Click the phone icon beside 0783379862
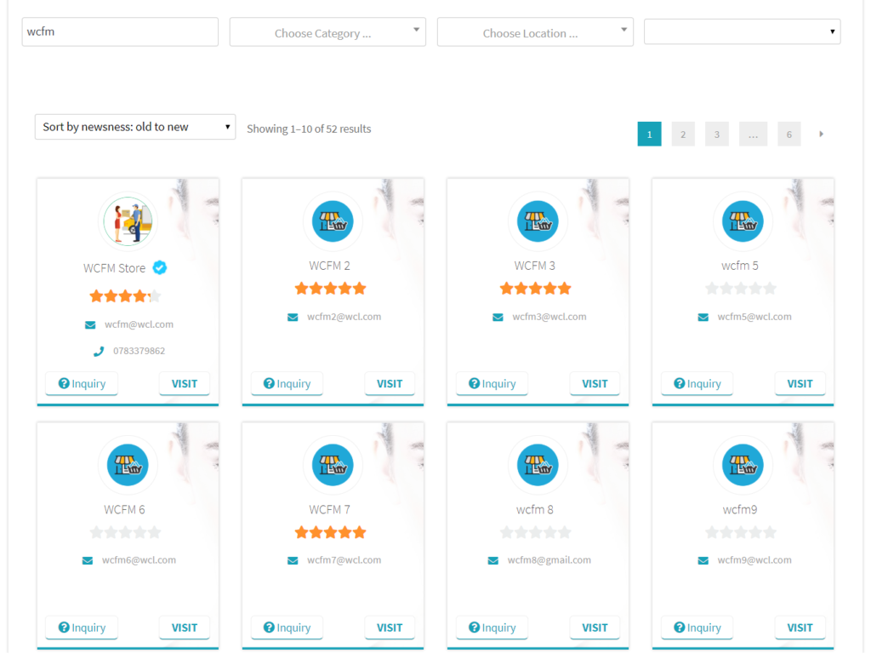 pyautogui.click(x=99, y=352)
